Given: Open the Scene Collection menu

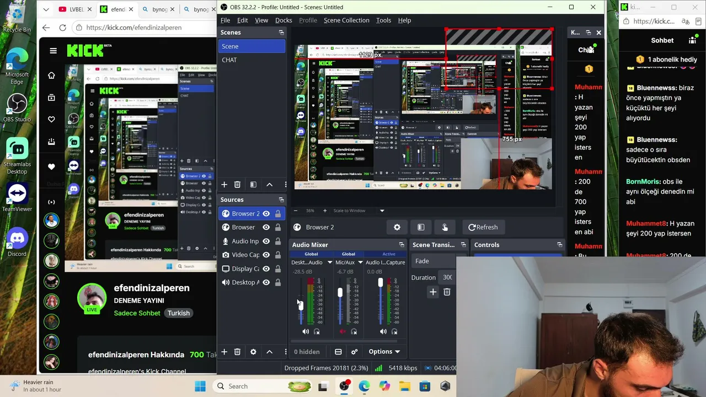Looking at the screenshot, I should (x=346, y=20).
